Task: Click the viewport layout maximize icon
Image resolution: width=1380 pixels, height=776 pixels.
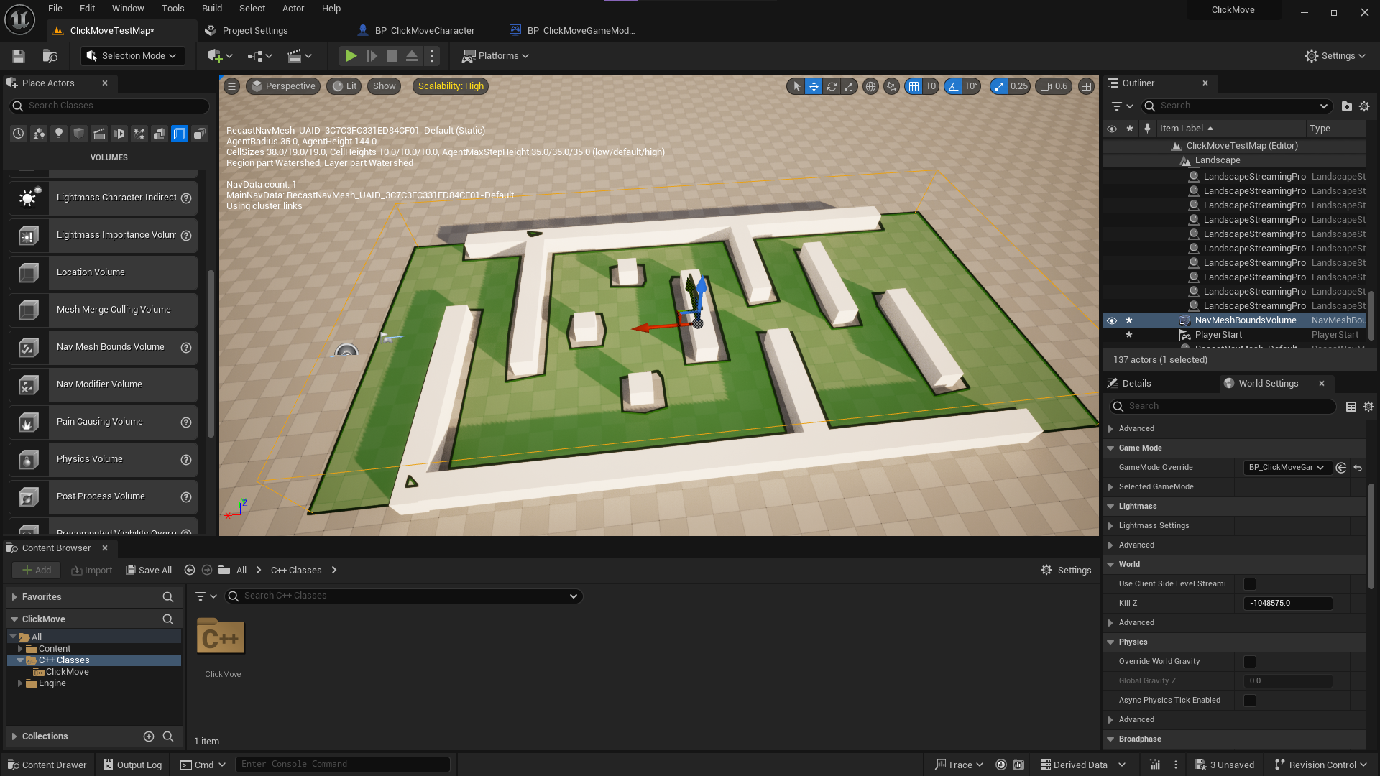Action: pyautogui.click(x=1086, y=86)
